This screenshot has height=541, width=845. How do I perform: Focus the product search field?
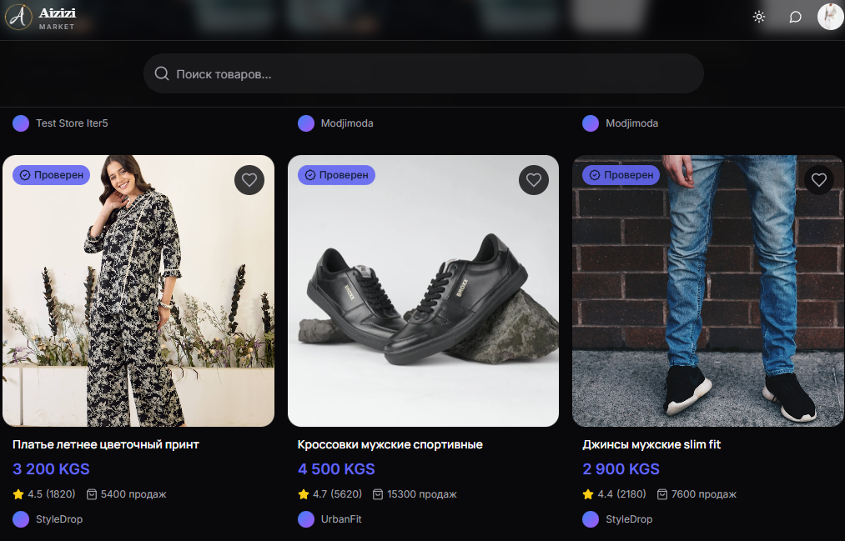click(x=434, y=74)
